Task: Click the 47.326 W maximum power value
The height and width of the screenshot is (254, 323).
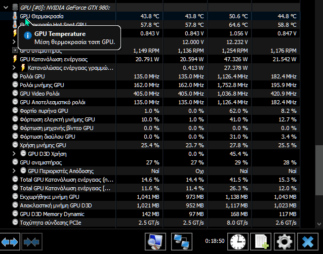Action: click(x=235, y=59)
